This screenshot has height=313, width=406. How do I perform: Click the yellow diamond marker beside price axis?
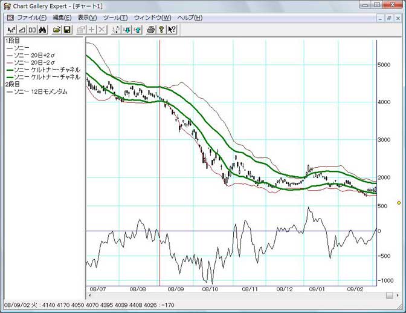click(398, 203)
